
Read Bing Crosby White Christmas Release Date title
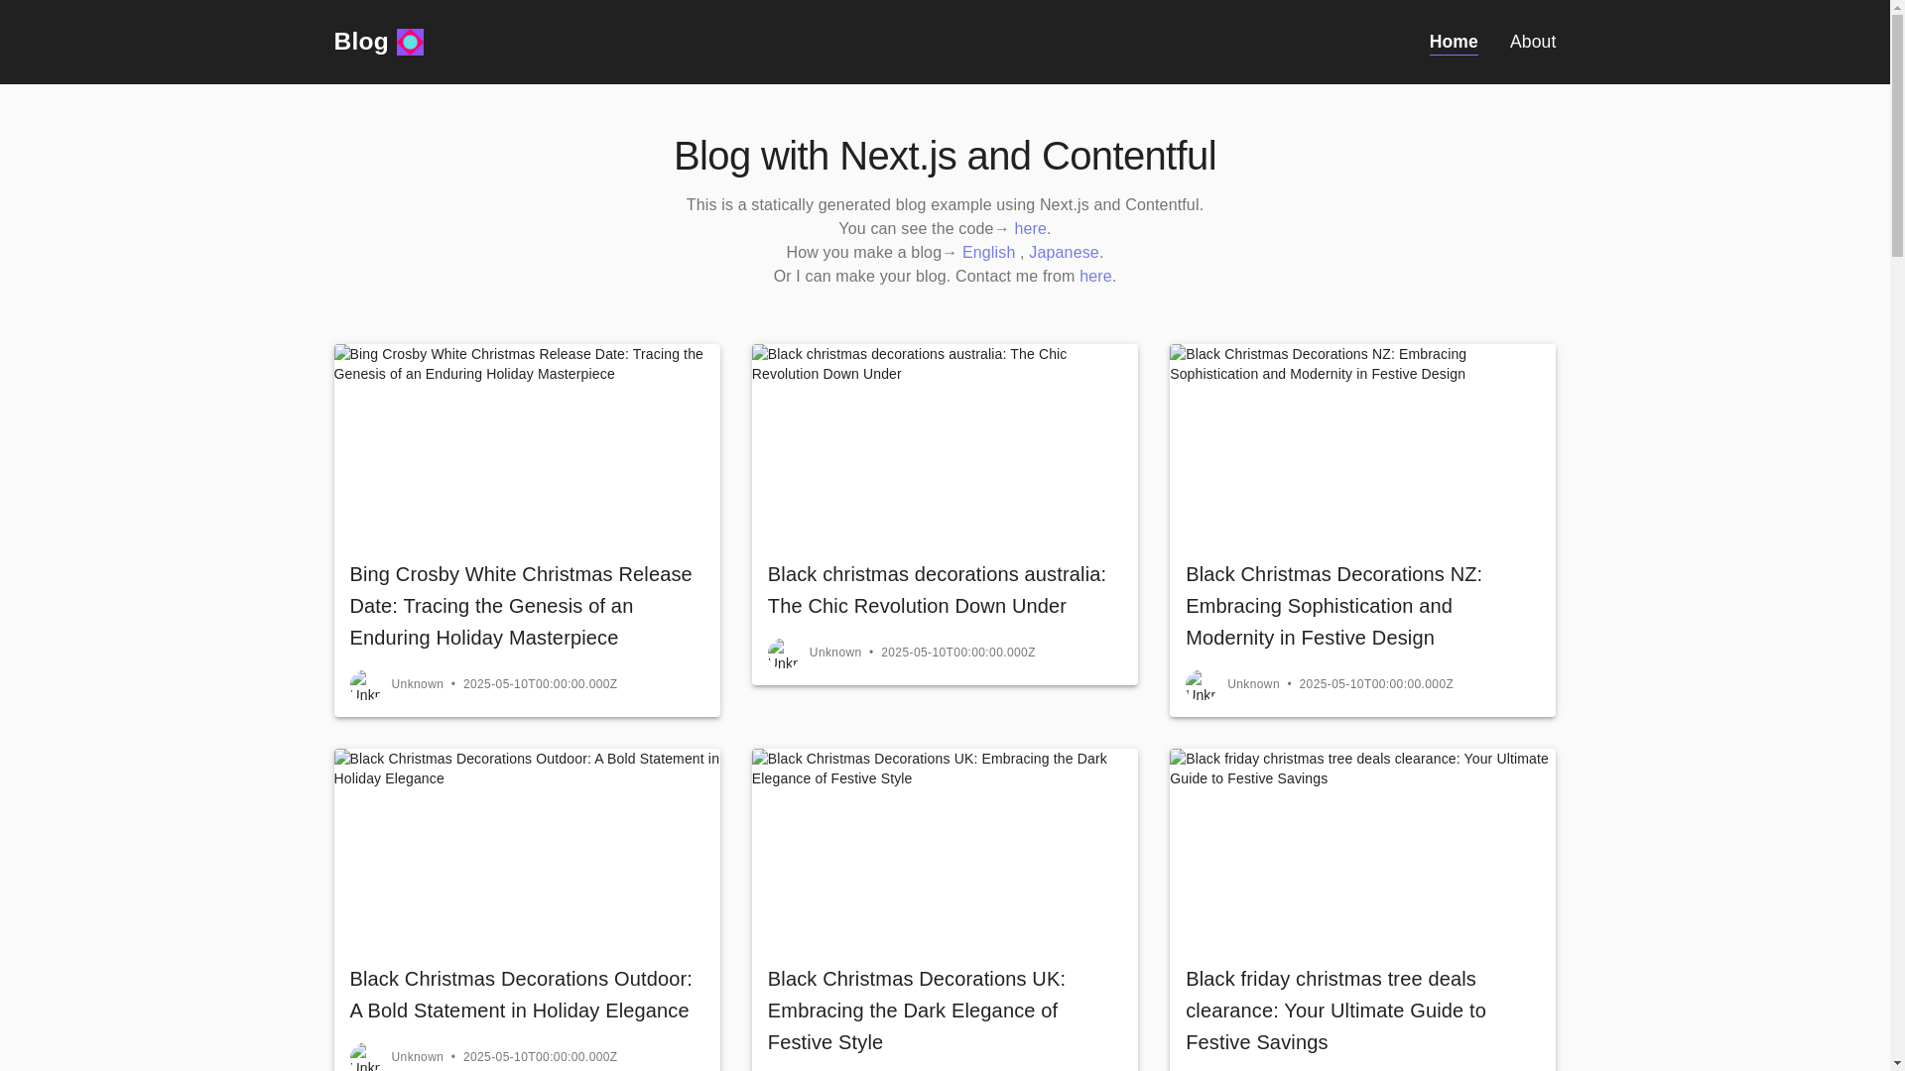point(521,606)
